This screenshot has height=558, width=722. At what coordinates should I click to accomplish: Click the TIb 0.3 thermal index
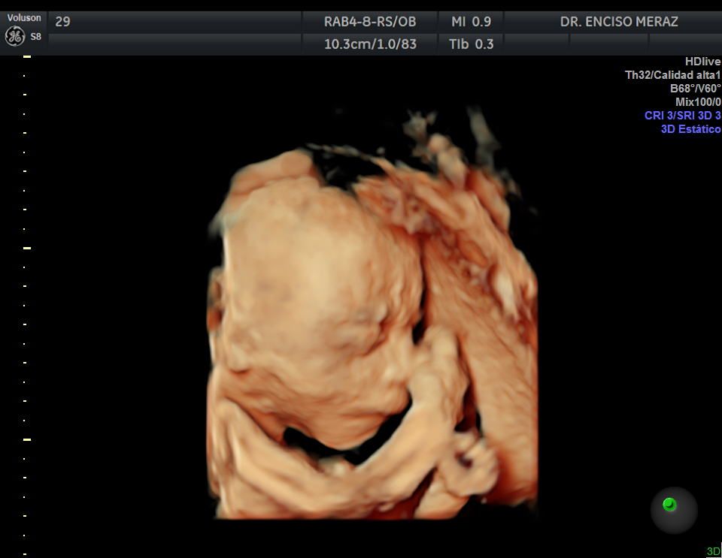471,44
